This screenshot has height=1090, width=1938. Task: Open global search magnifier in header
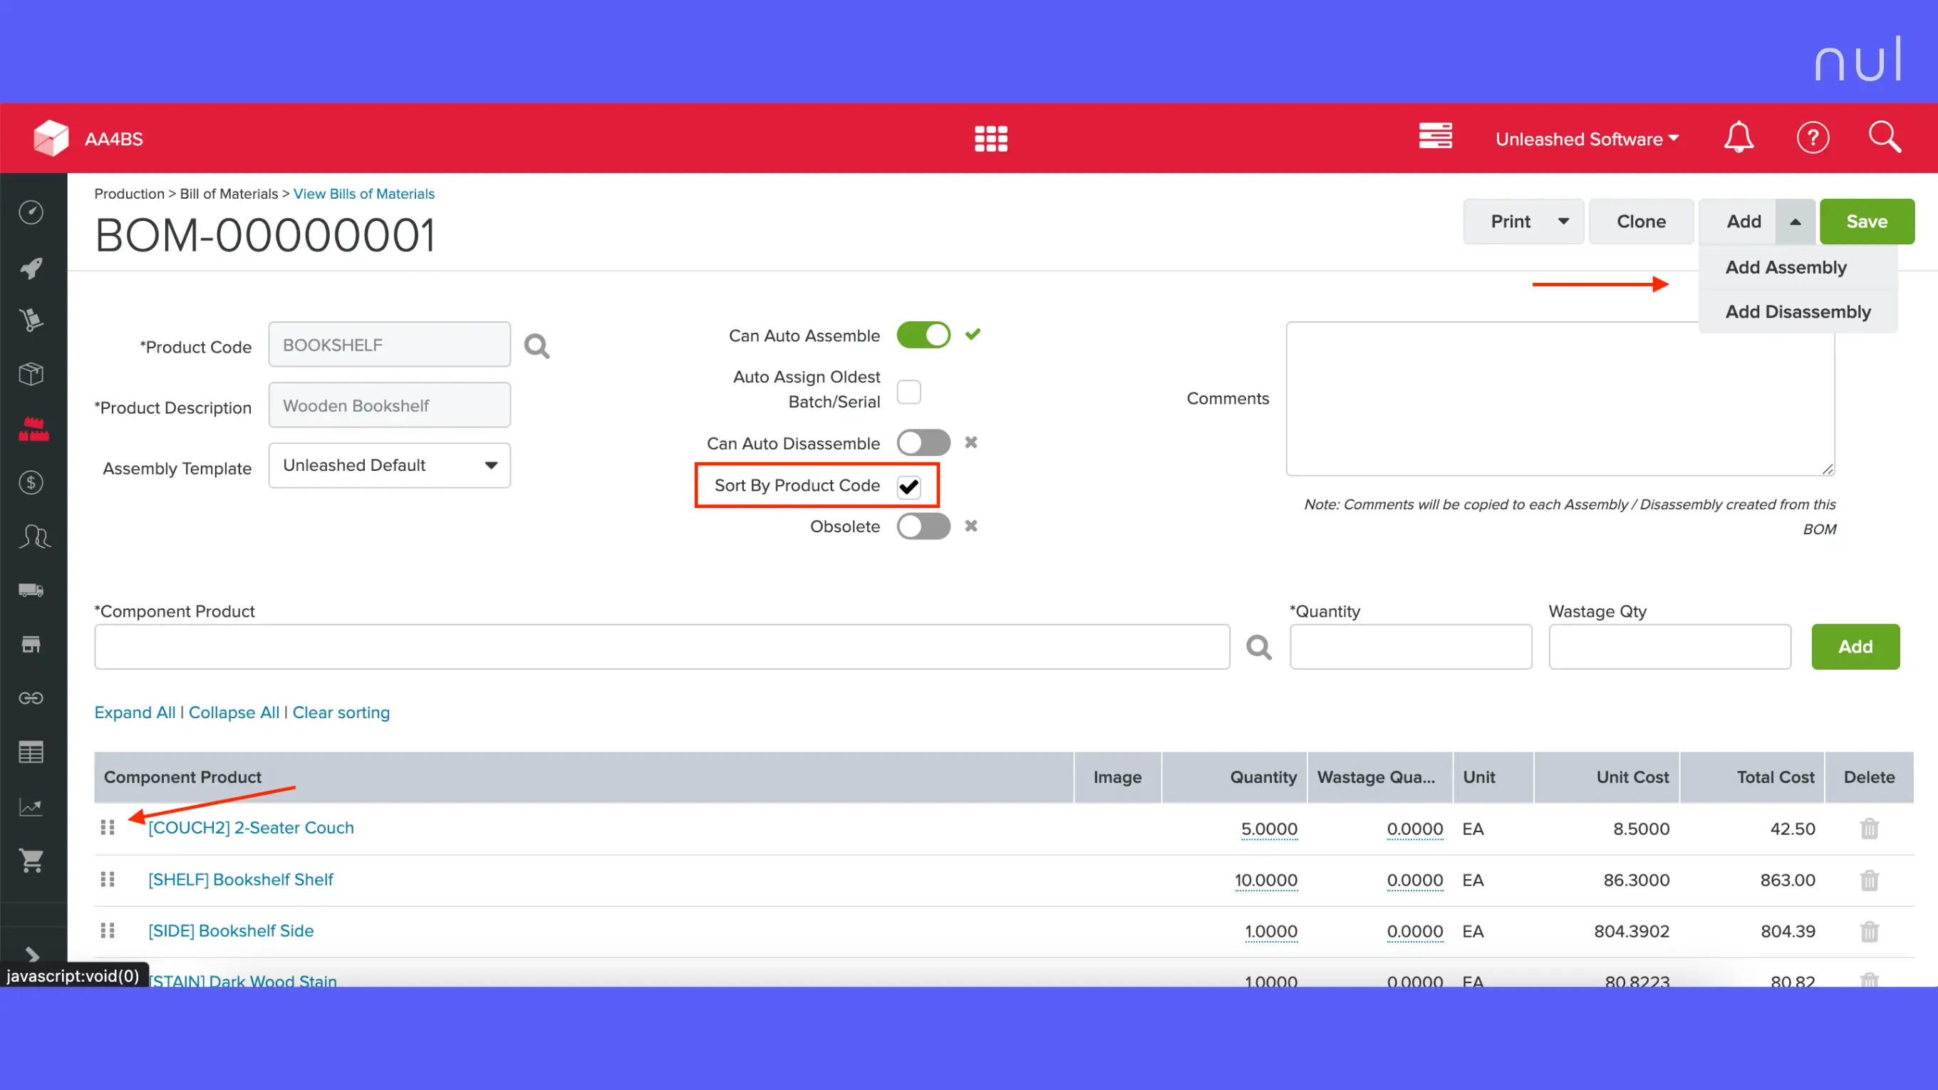coord(1885,137)
